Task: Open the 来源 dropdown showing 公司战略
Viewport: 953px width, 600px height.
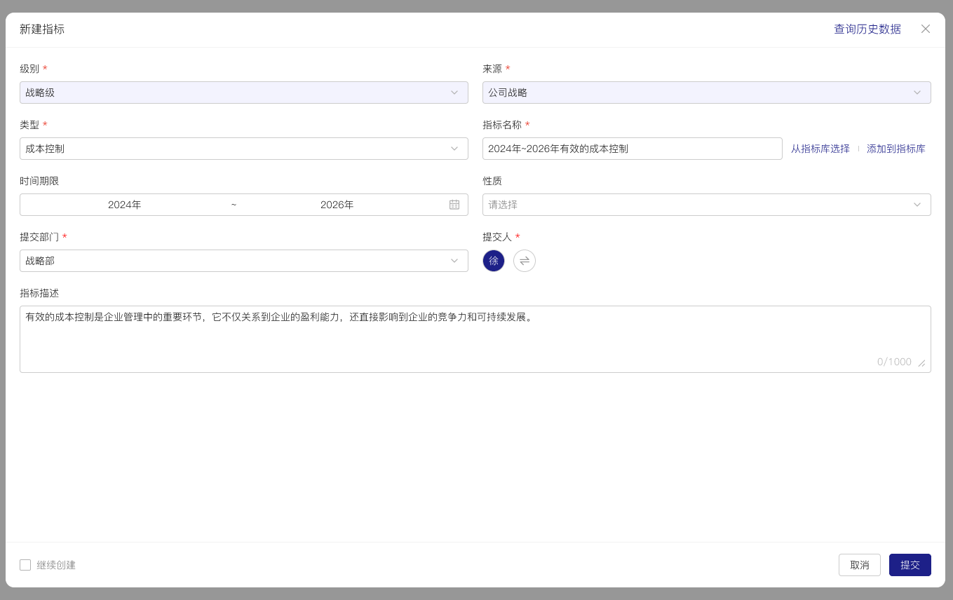Action: 706,92
